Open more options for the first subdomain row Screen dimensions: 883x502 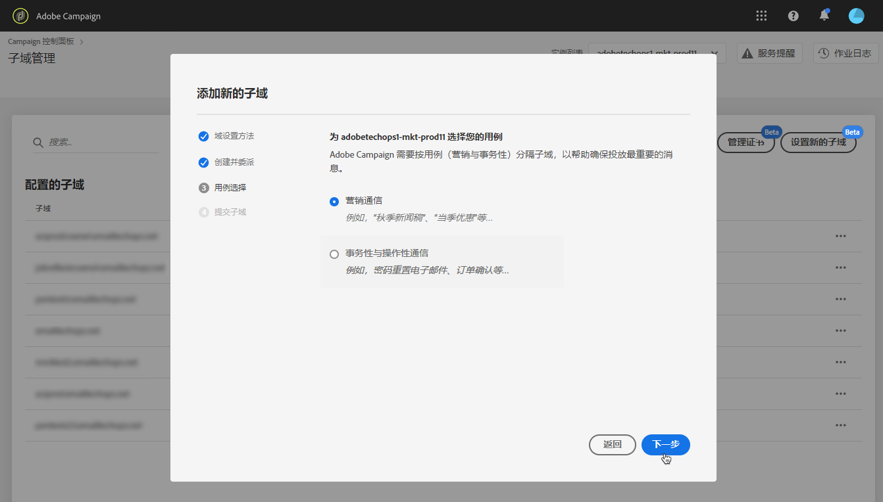point(840,236)
